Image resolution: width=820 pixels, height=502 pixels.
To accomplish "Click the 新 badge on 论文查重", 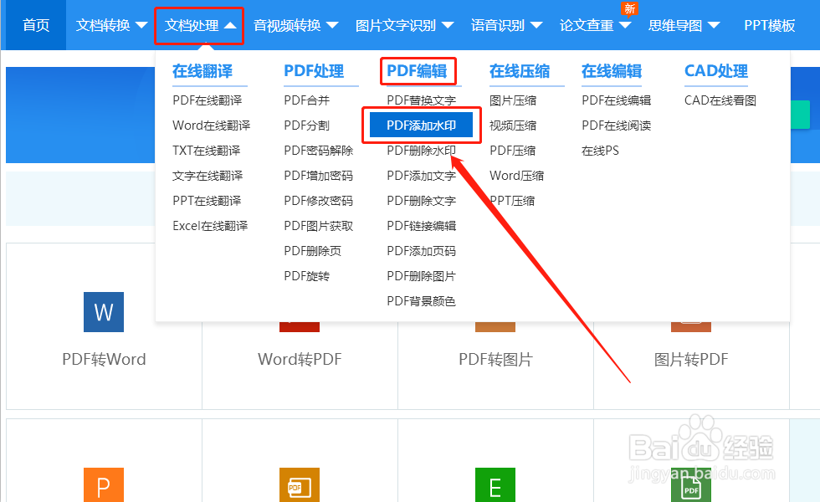I will (x=629, y=9).
